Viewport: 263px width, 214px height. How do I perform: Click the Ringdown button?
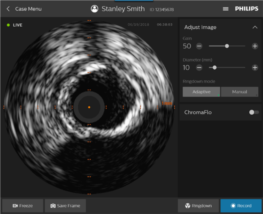coord(198,206)
